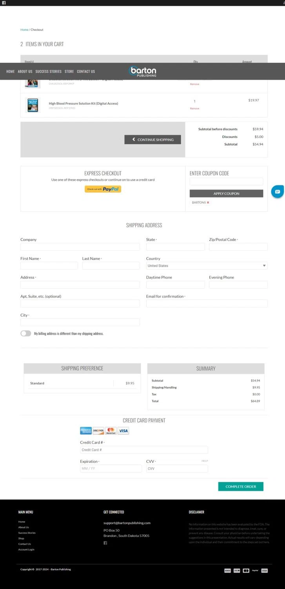Click the Apply Coupon button
Viewport: 285px width, 589px height.
pyautogui.click(x=226, y=194)
